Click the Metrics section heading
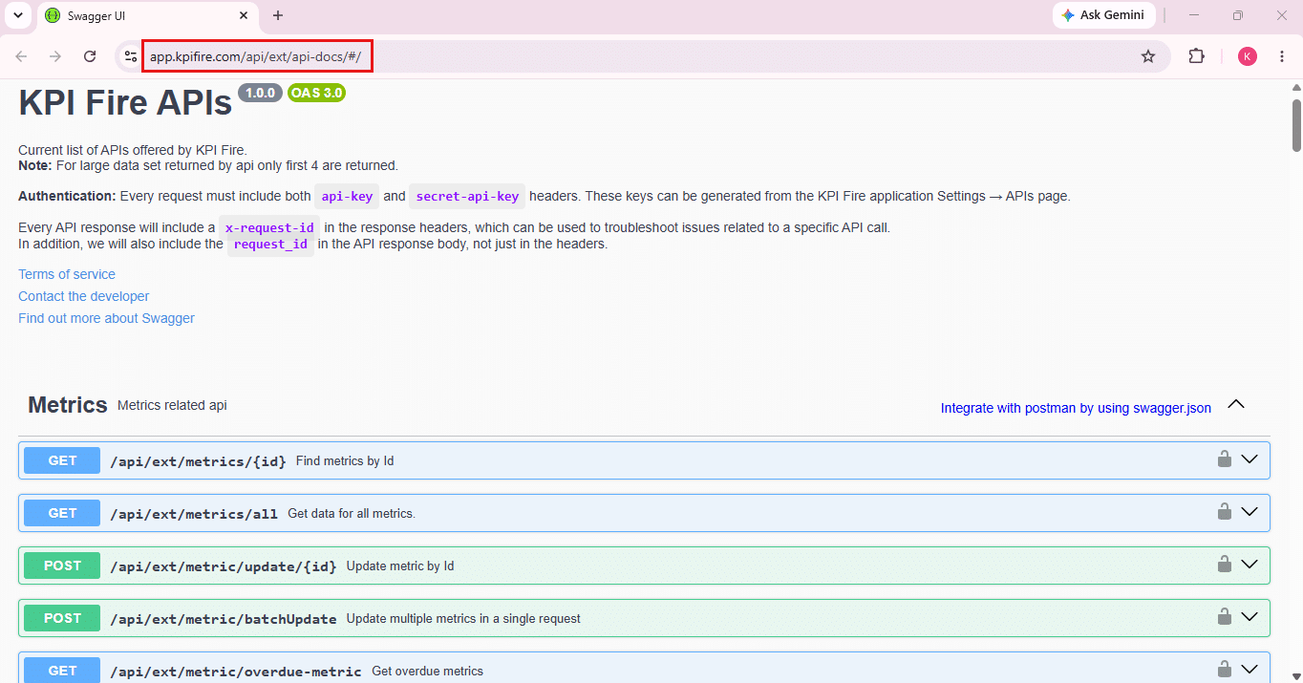 (68, 405)
